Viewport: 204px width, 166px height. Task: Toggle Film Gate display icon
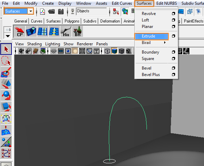[x=61, y=51]
